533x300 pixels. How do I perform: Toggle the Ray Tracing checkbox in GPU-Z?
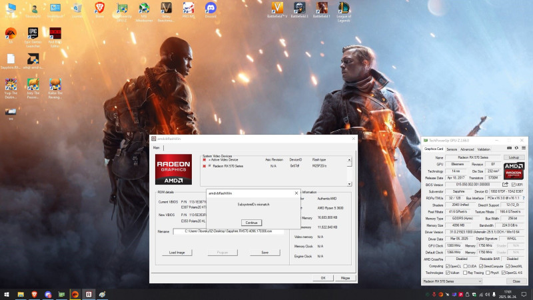tap(465, 273)
